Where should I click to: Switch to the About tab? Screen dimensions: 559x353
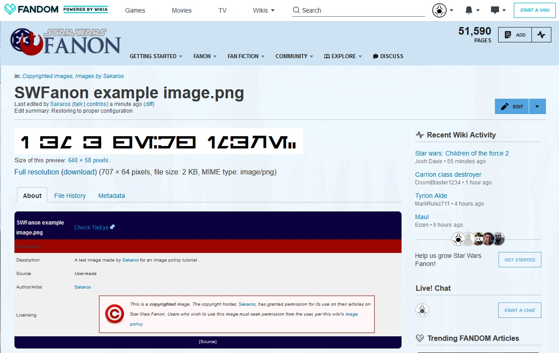(32, 195)
